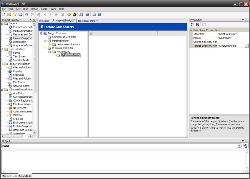Click the traffic light toolbar icon
The width and height of the screenshot is (250, 179).
74,15
